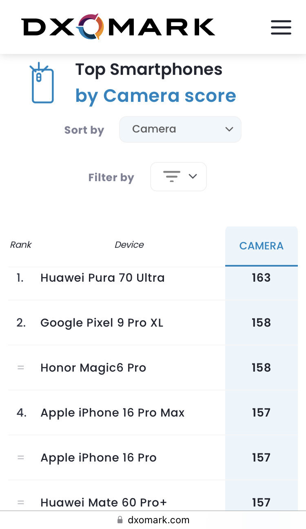Click the smartphone camera icon
This screenshot has height=529, width=306.
tap(42, 83)
